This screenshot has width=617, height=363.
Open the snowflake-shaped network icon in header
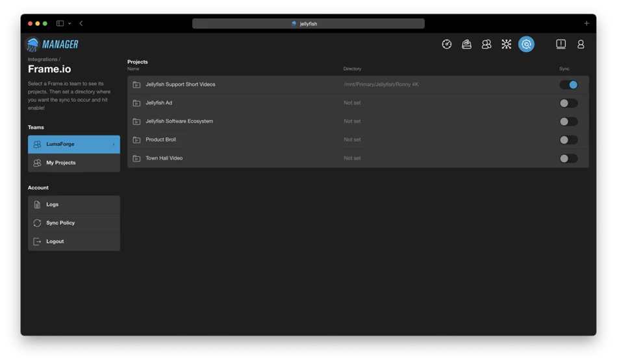tap(506, 44)
